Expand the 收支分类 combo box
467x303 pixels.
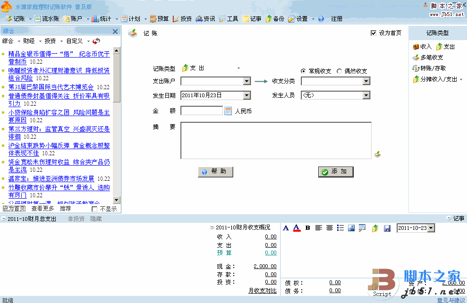click(366, 81)
